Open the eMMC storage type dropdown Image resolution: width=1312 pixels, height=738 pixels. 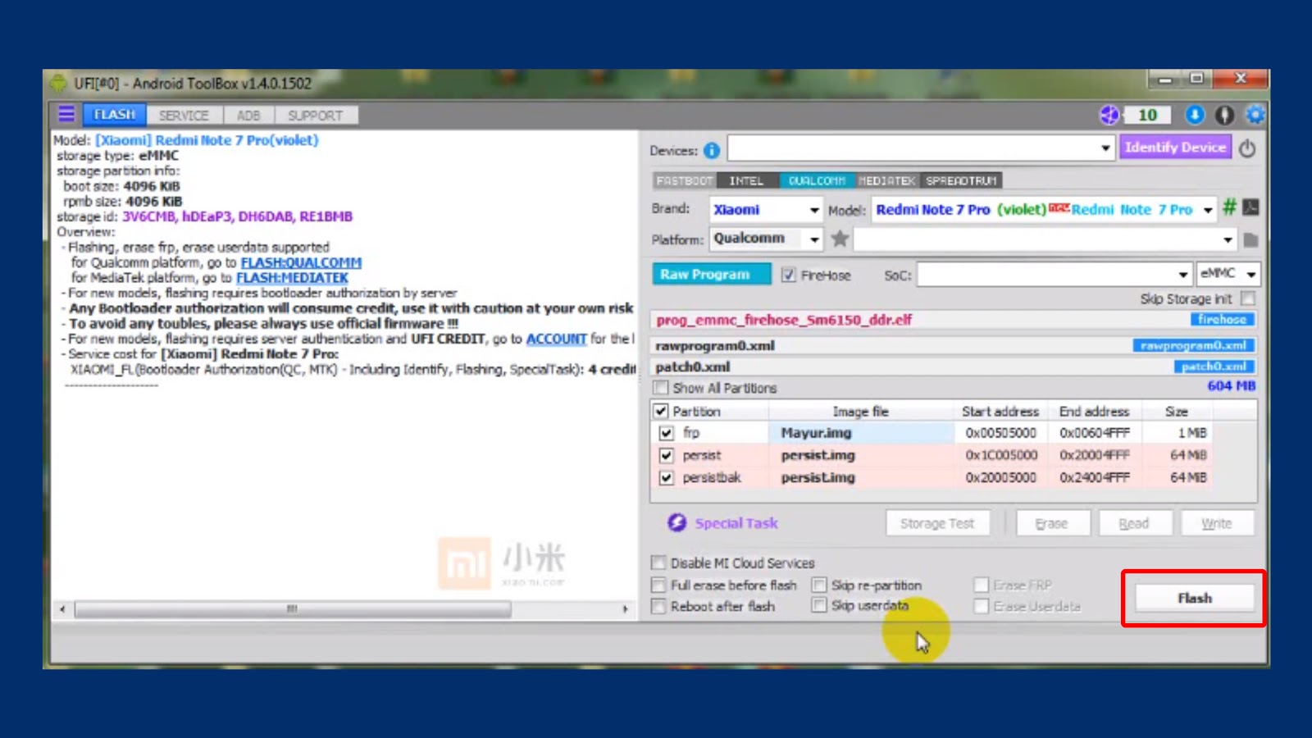click(x=1228, y=274)
